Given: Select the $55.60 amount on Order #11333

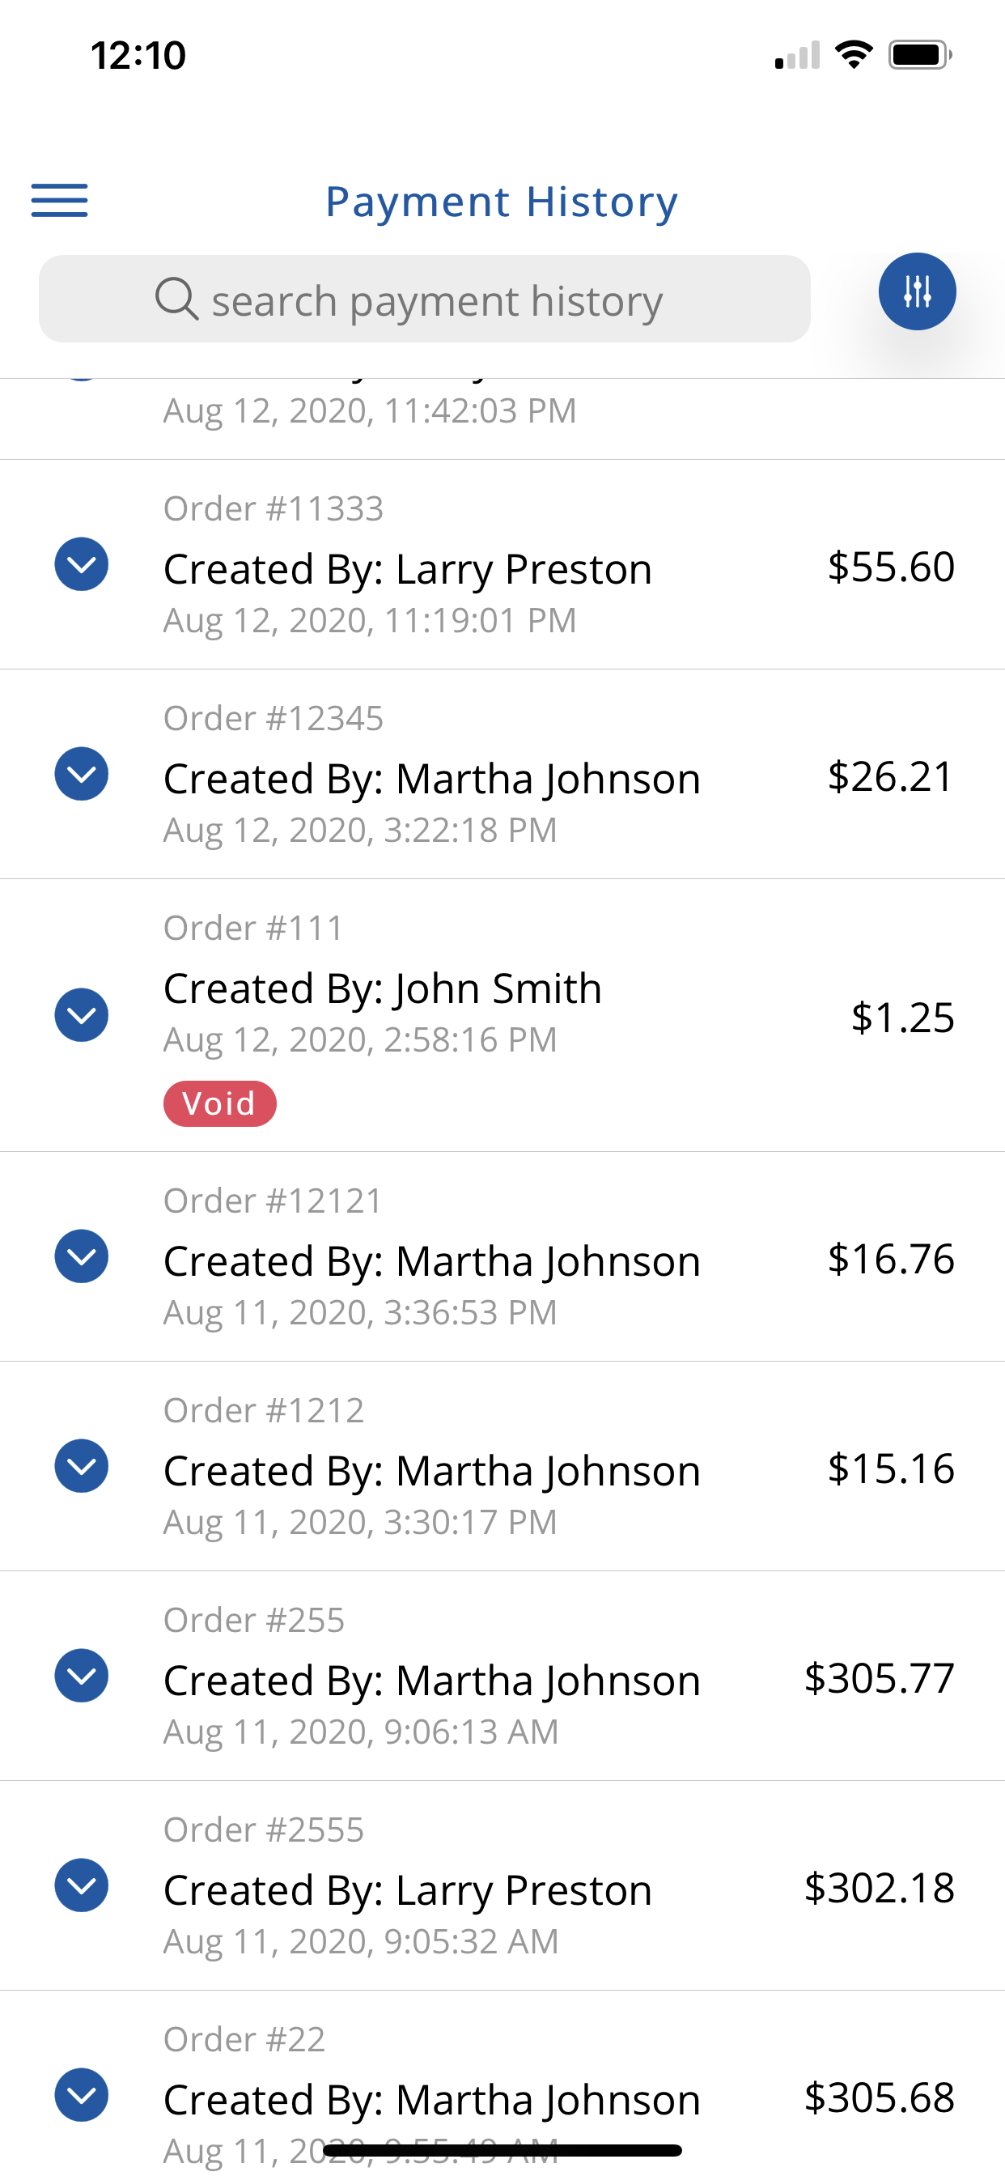Looking at the screenshot, I should pyautogui.click(x=891, y=566).
